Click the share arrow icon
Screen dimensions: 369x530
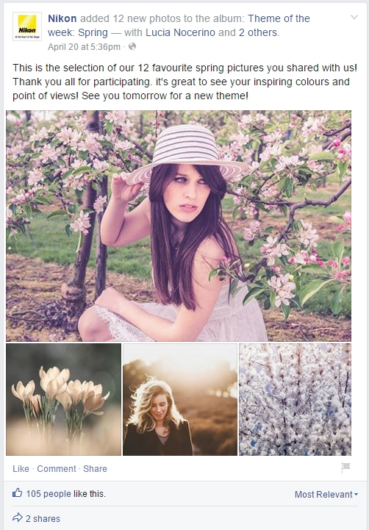[x=17, y=518]
